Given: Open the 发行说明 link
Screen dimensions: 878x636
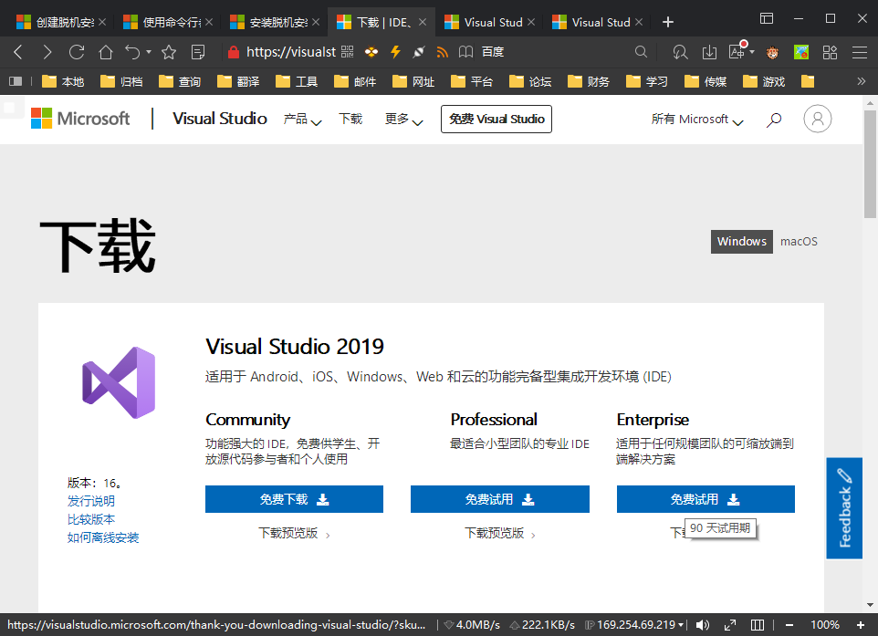Looking at the screenshot, I should 91,500.
